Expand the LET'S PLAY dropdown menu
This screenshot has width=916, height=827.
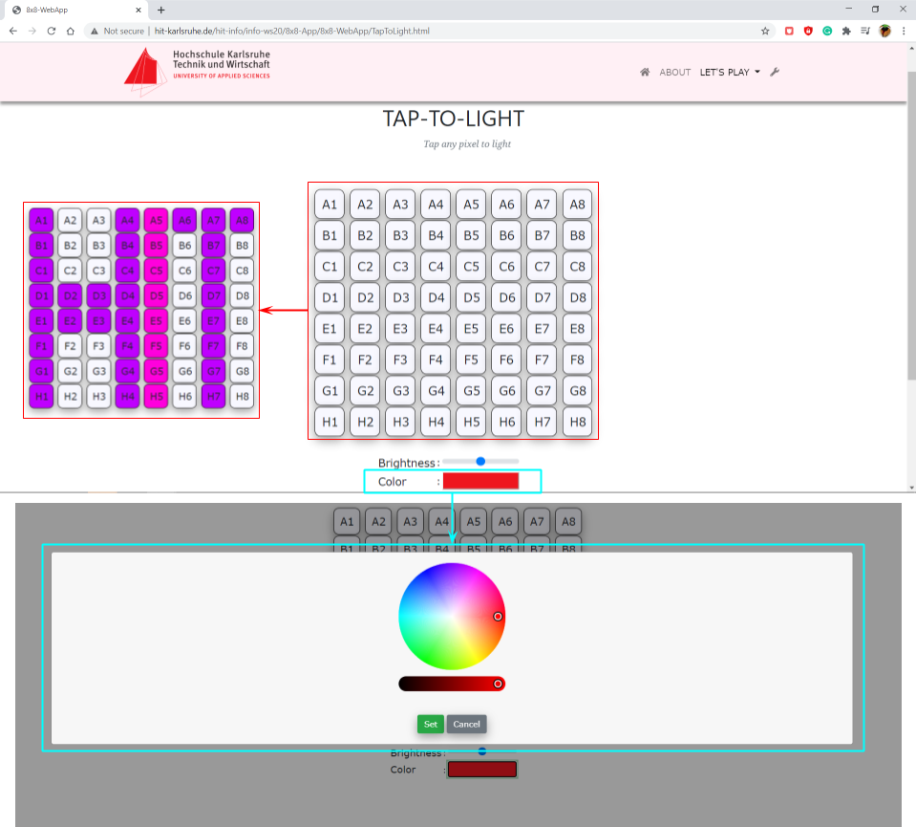point(730,72)
